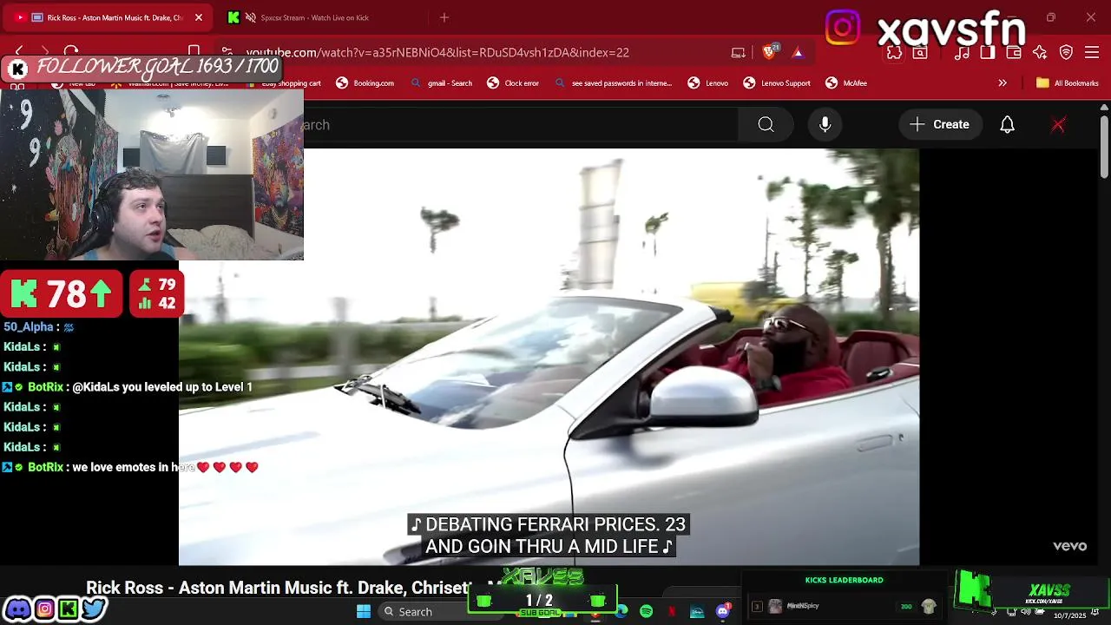Unmute the Kick stream tab audio icon
The image size is (1111, 625).
(x=251, y=17)
